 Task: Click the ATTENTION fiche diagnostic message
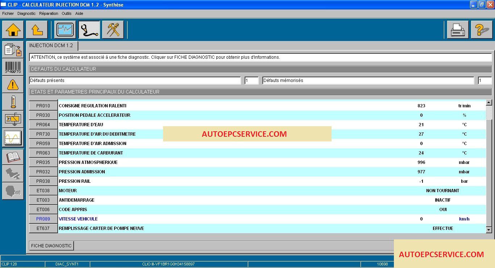click(x=260, y=57)
